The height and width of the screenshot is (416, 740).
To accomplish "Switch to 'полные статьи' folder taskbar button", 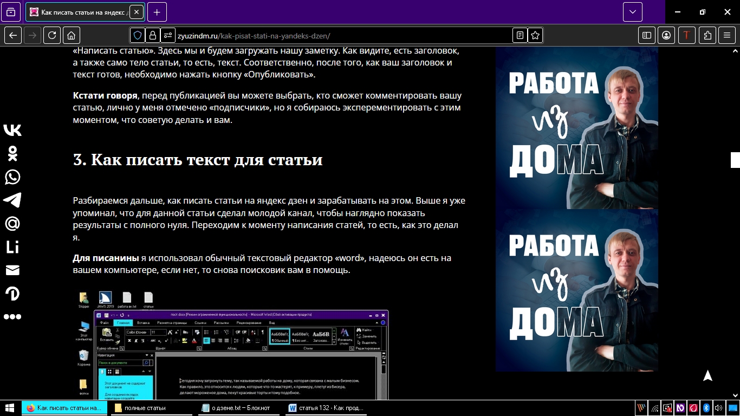I will pyautogui.click(x=152, y=408).
